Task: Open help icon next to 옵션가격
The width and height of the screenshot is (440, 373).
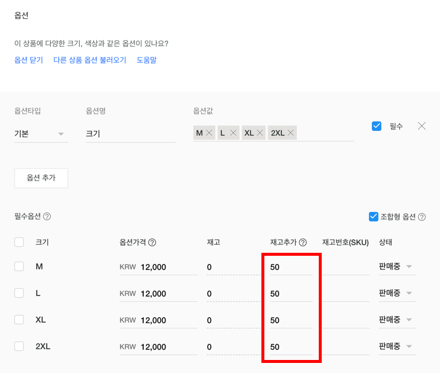Action: 152,242
